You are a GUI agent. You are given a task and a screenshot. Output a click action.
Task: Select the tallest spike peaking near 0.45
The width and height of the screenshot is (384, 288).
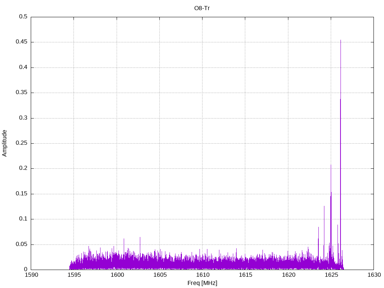pyautogui.click(x=340, y=40)
